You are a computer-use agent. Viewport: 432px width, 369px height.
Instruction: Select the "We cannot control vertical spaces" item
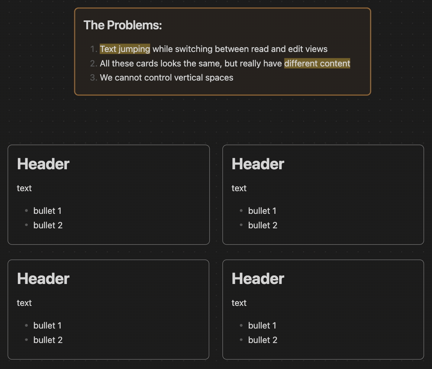pos(167,78)
